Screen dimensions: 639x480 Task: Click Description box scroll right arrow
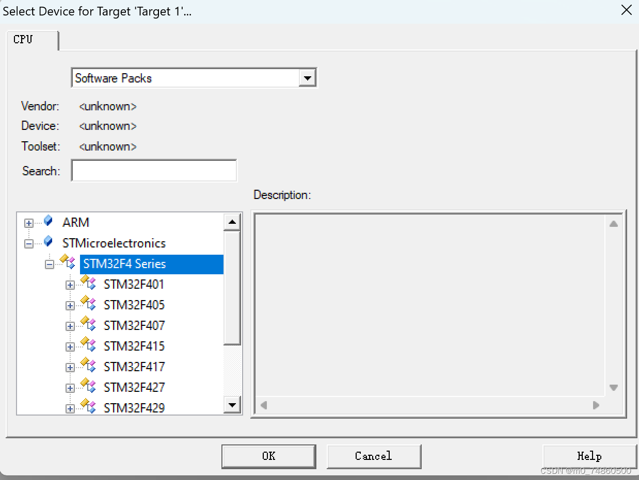pos(596,405)
